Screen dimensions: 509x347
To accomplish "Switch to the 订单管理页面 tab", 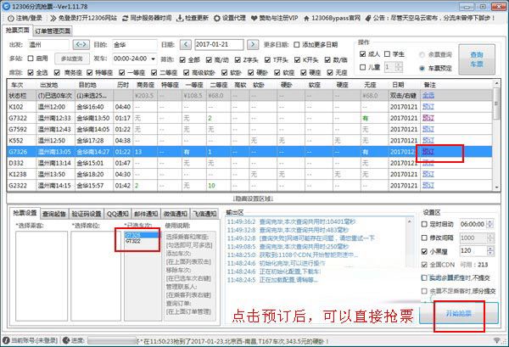I will [x=53, y=31].
